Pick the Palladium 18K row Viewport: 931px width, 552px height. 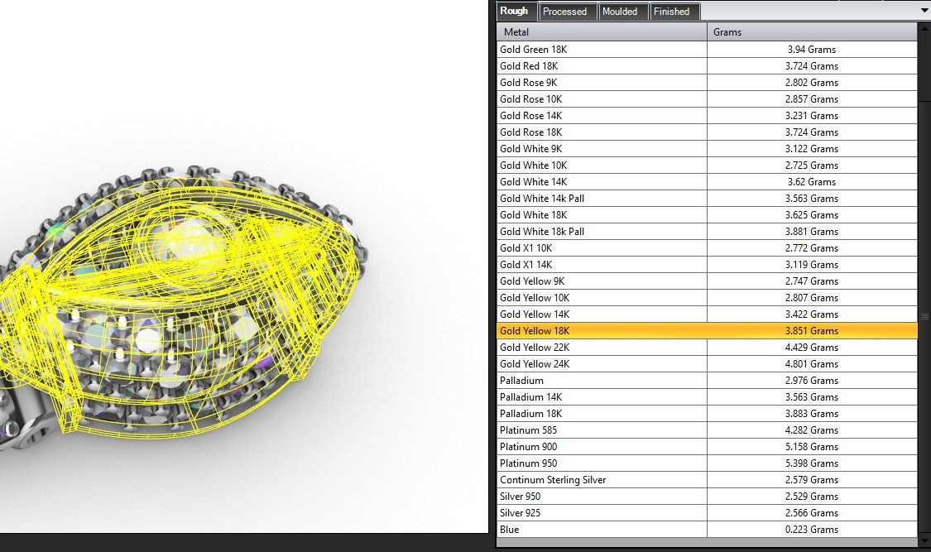(707, 414)
